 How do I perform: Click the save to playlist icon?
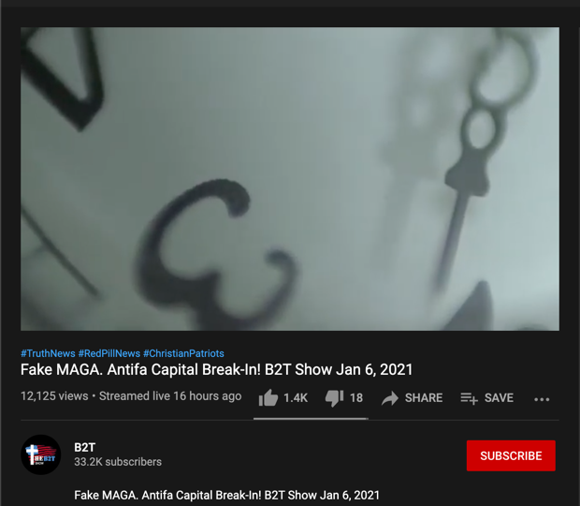pyautogui.click(x=469, y=398)
